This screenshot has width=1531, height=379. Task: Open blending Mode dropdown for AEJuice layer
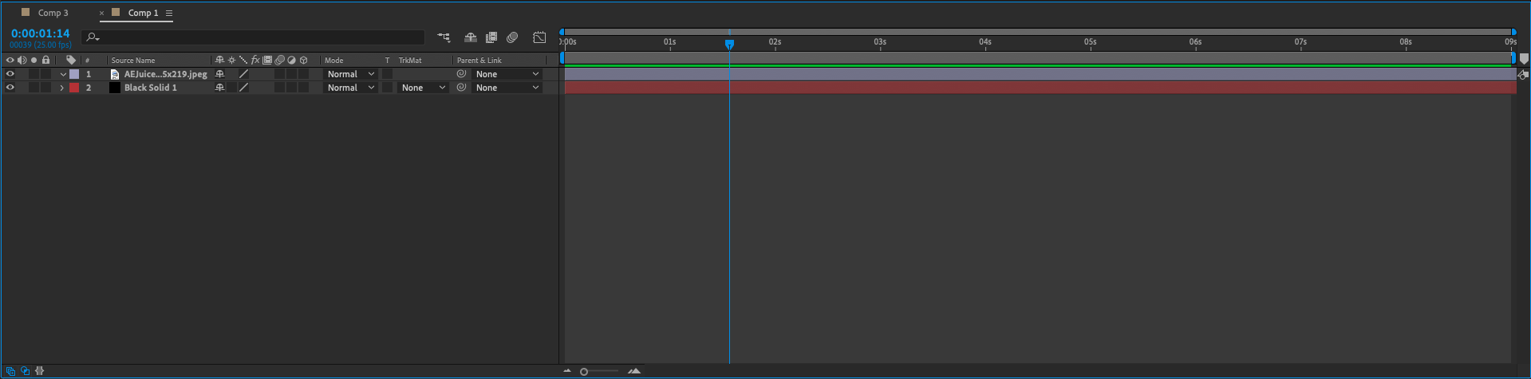point(350,74)
